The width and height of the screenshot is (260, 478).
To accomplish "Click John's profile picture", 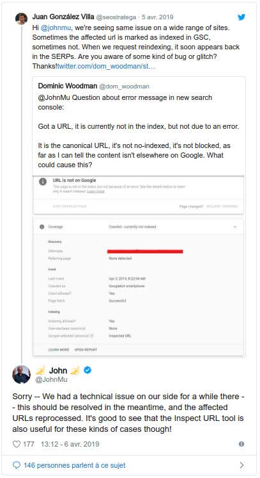I will (x=21, y=374).
